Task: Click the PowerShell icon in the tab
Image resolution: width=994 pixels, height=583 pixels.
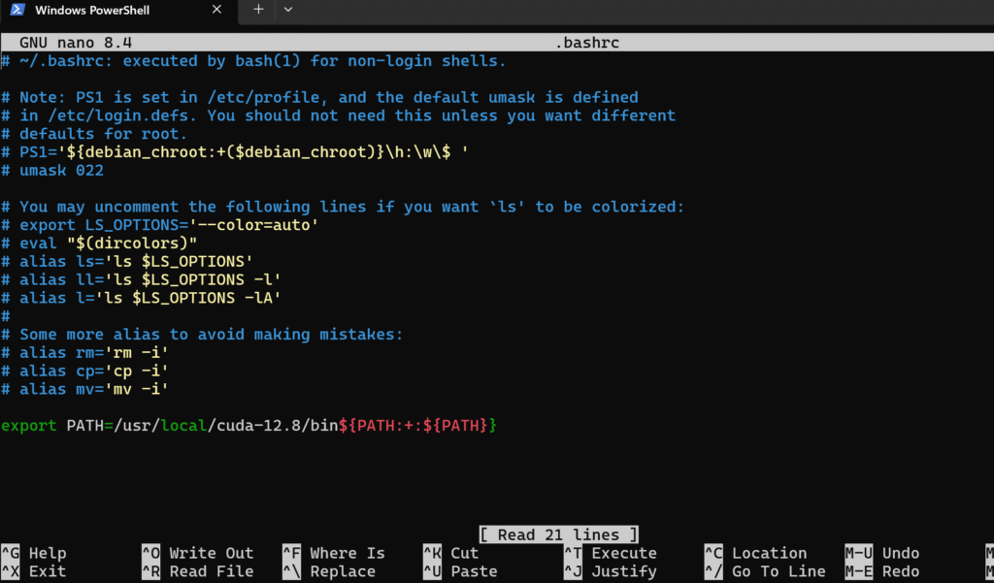Action: point(17,10)
